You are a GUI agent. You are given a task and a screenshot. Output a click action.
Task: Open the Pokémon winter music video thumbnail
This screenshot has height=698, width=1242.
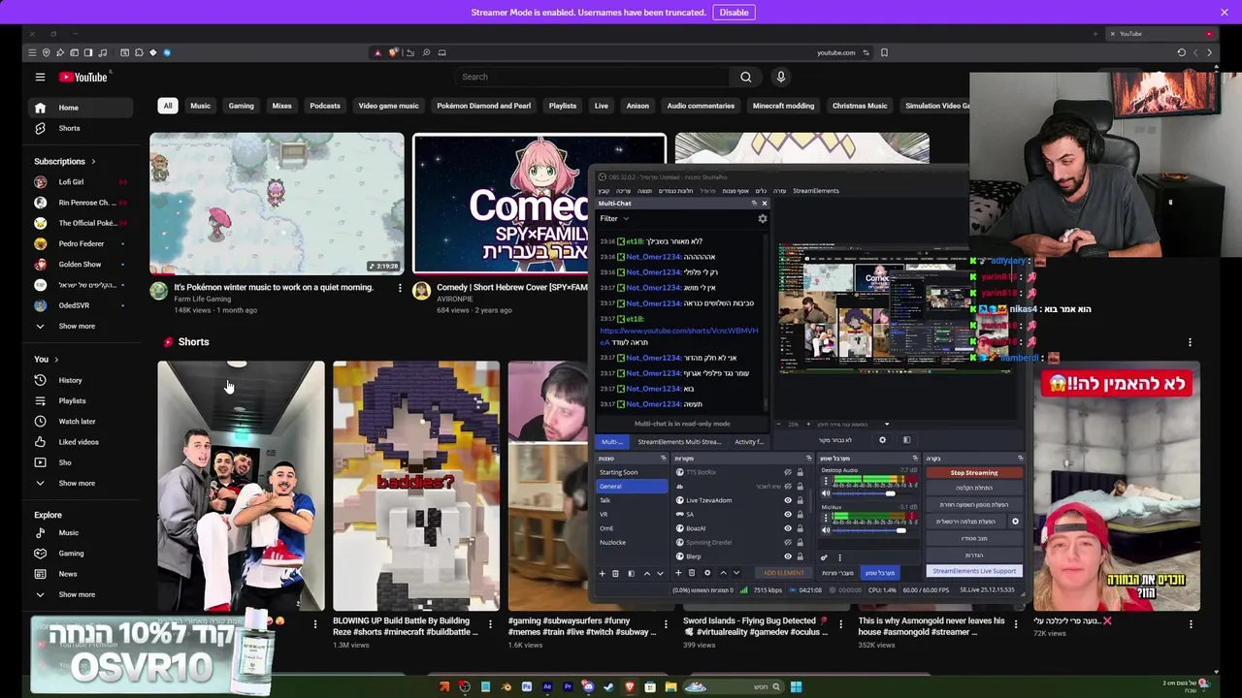tap(277, 204)
